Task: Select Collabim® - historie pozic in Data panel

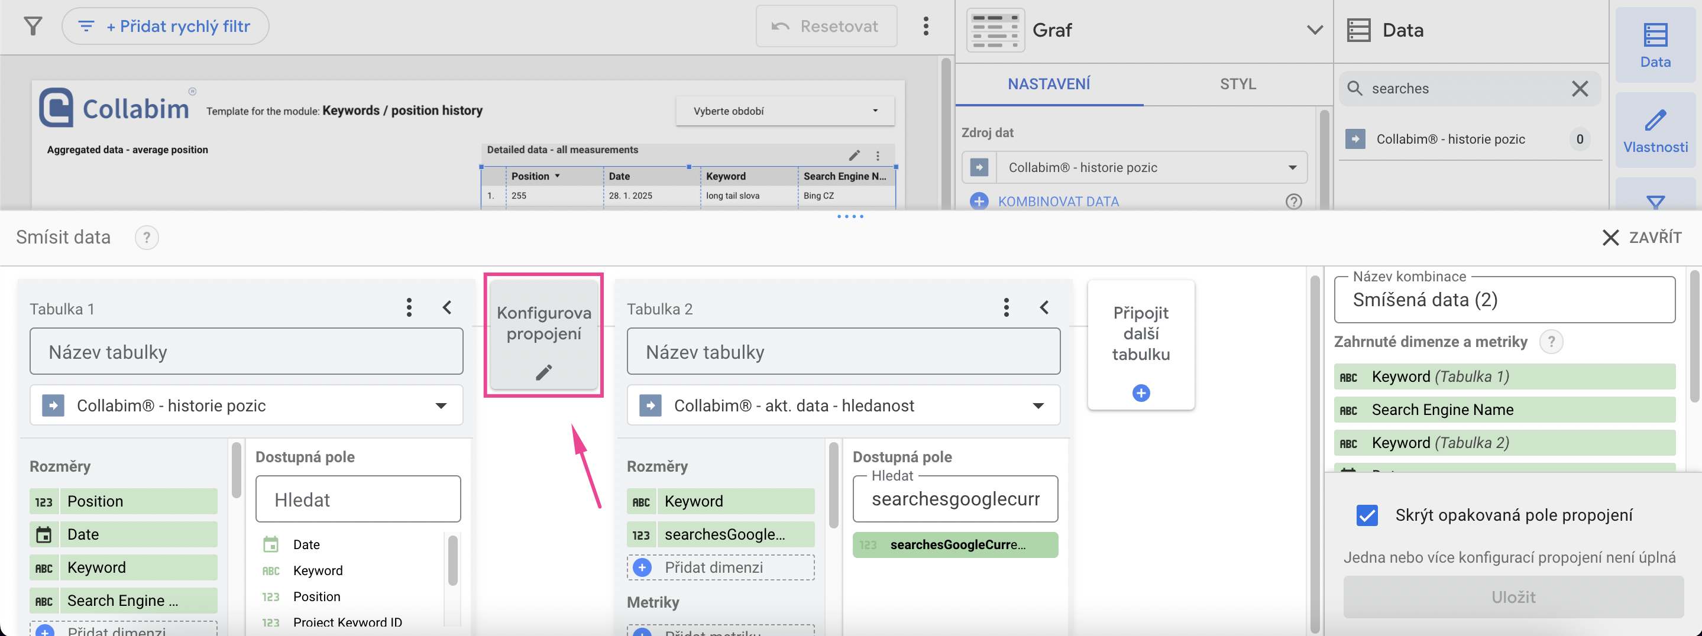Action: tap(1470, 139)
